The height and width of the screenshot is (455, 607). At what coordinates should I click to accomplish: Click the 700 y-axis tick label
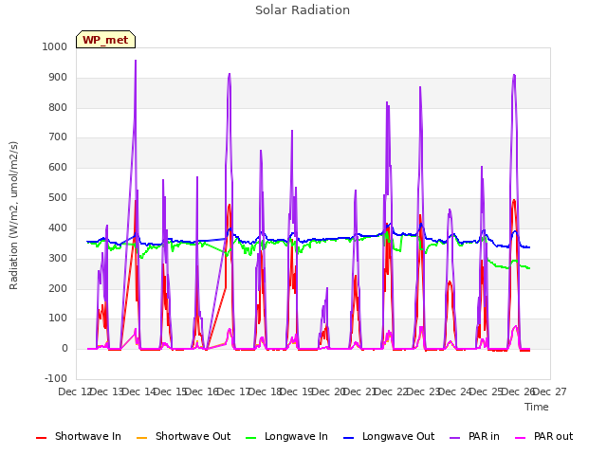tap(58, 136)
